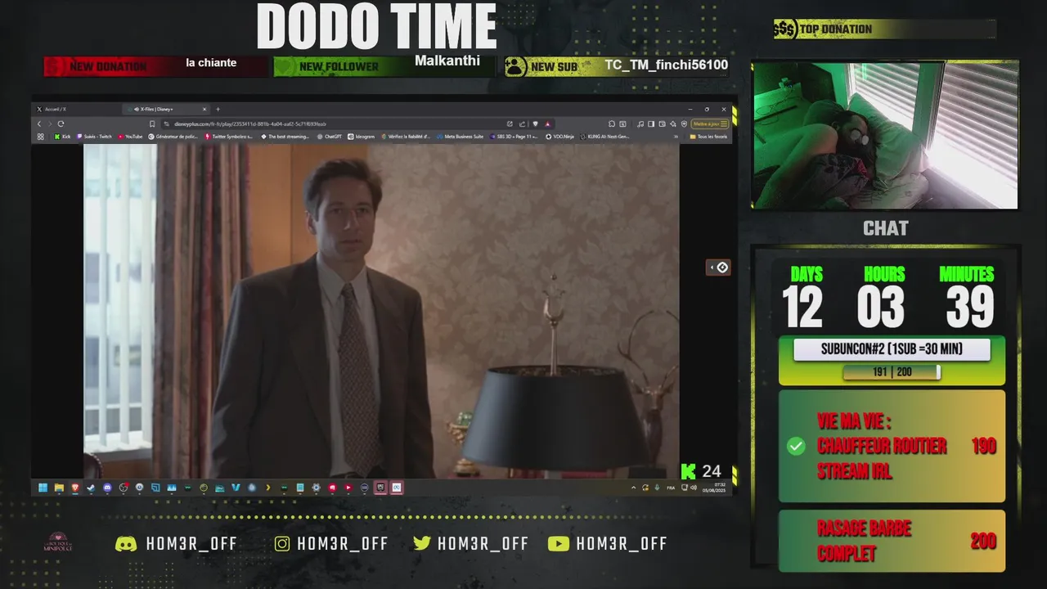The image size is (1047, 589).
Task: Click the Kick viewer count 24
Action: pos(712,471)
